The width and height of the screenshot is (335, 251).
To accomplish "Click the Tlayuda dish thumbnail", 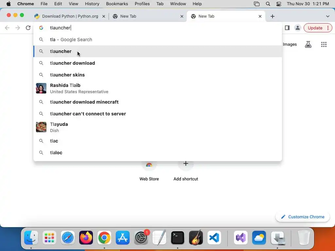I will (x=41, y=127).
